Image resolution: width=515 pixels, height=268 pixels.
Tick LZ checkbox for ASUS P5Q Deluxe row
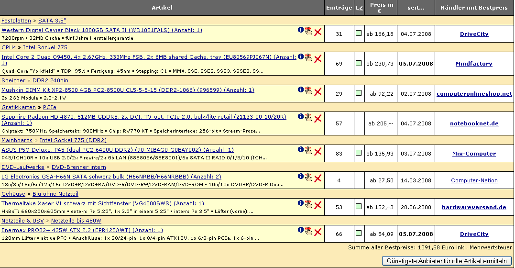[359, 153]
